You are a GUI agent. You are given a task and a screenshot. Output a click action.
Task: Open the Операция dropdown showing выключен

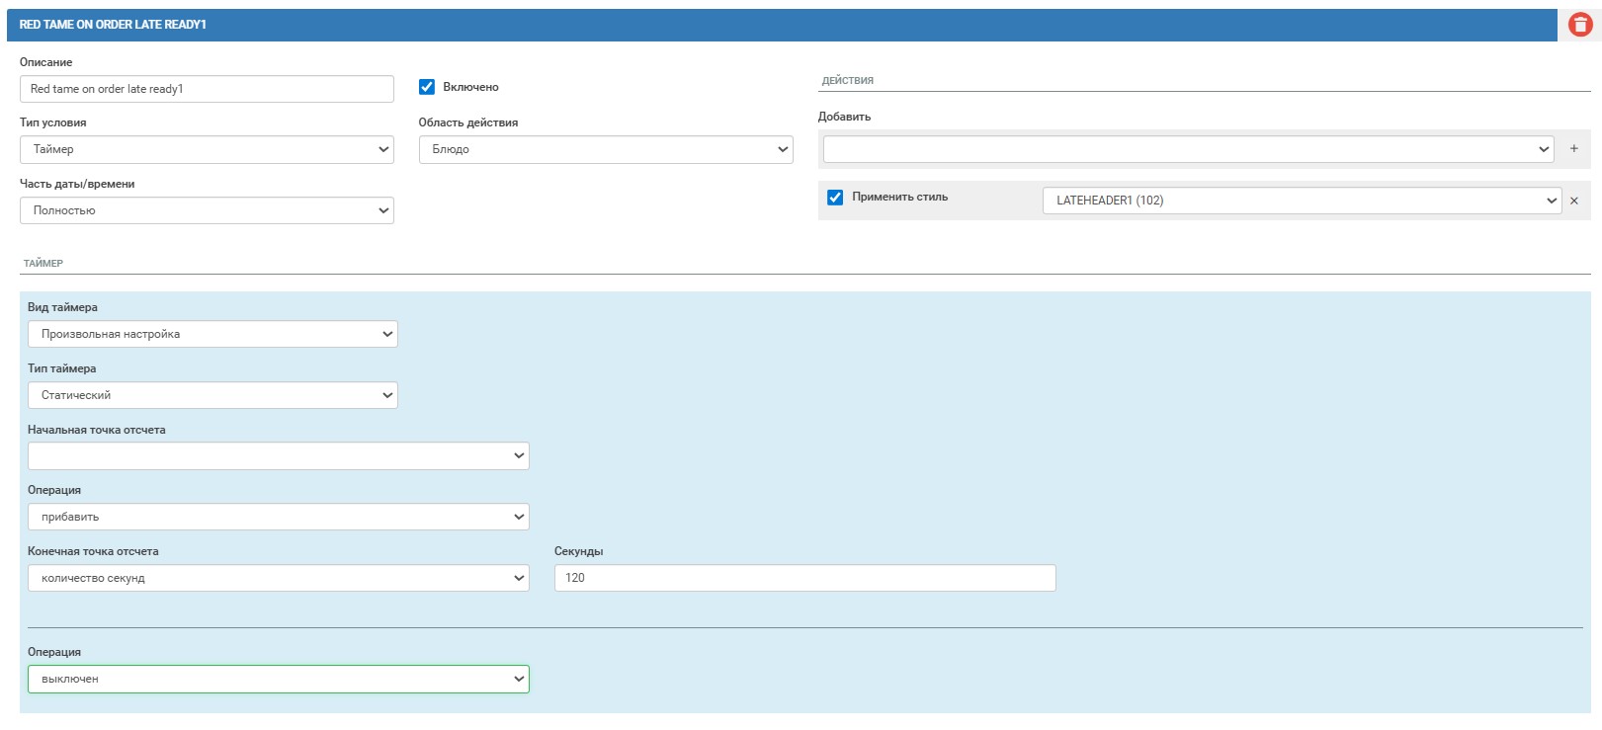278,679
